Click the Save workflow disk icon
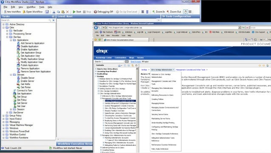 point(47,12)
